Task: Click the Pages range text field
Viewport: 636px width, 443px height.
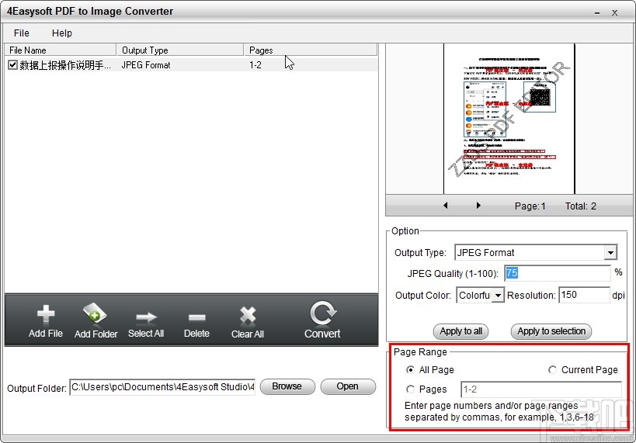Action: tap(541, 389)
